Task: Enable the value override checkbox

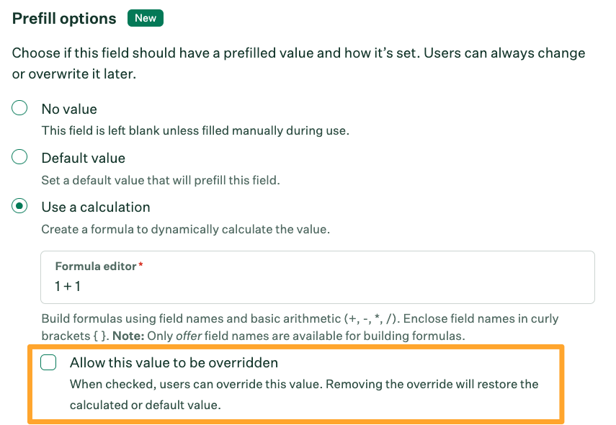Action: (48, 362)
